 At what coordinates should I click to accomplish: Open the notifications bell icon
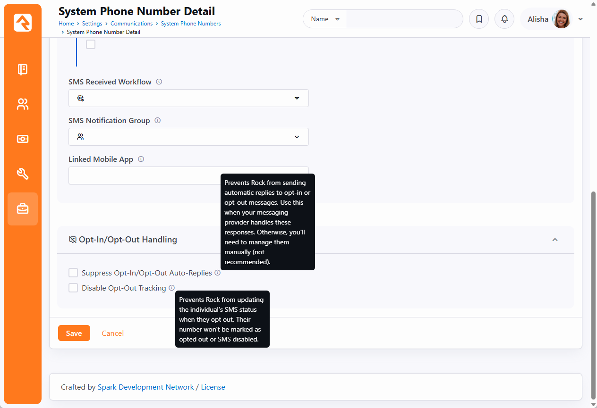point(504,19)
